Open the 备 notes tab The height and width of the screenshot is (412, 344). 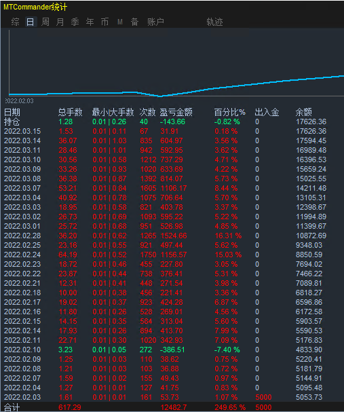(x=135, y=22)
